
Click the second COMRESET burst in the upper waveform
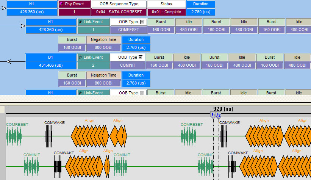pos(189,136)
